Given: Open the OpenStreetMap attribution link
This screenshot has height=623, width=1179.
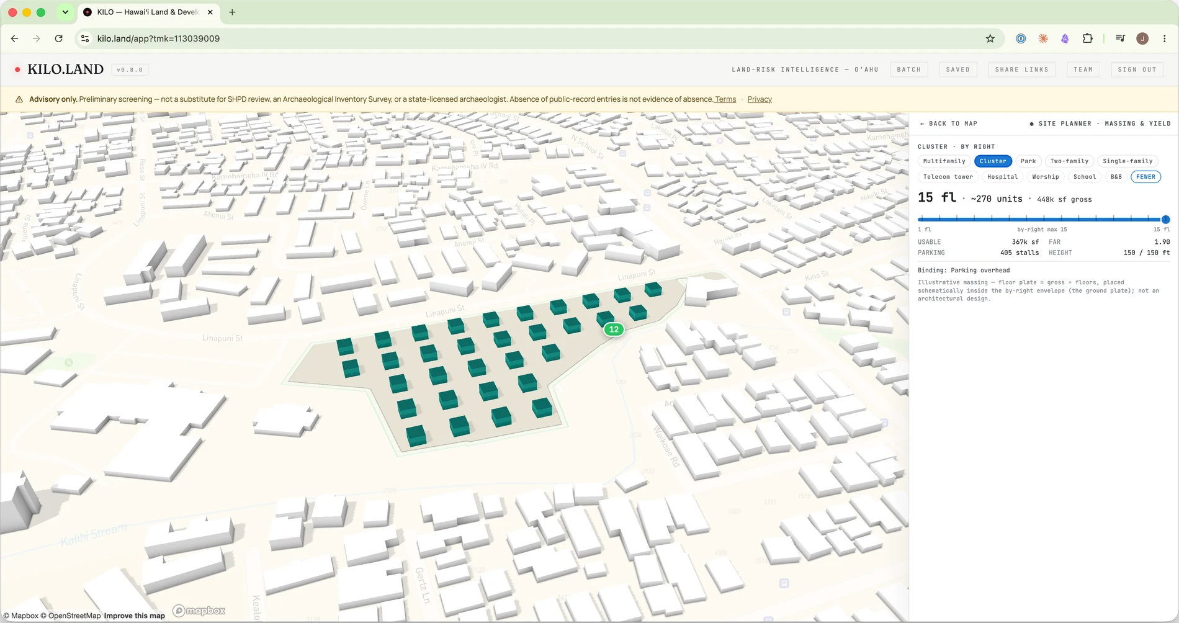Looking at the screenshot, I should (70, 616).
